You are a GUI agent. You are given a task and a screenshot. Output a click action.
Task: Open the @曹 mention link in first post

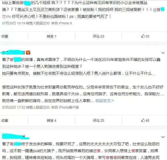159,10
